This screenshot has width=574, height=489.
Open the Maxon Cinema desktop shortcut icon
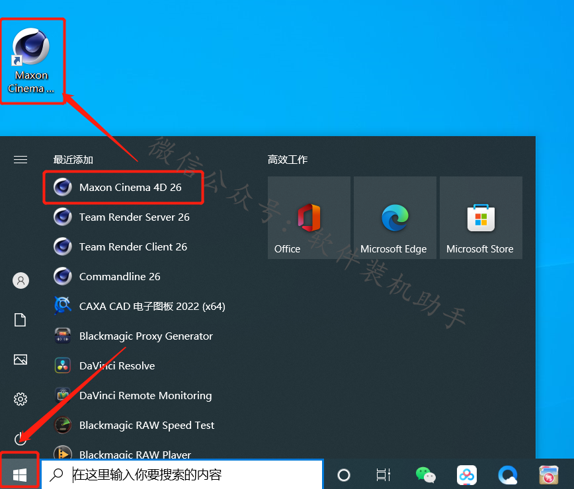click(x=31, y=60)
